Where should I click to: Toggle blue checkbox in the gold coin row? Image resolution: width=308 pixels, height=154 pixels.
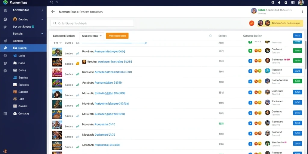click(x=250, y=61)
